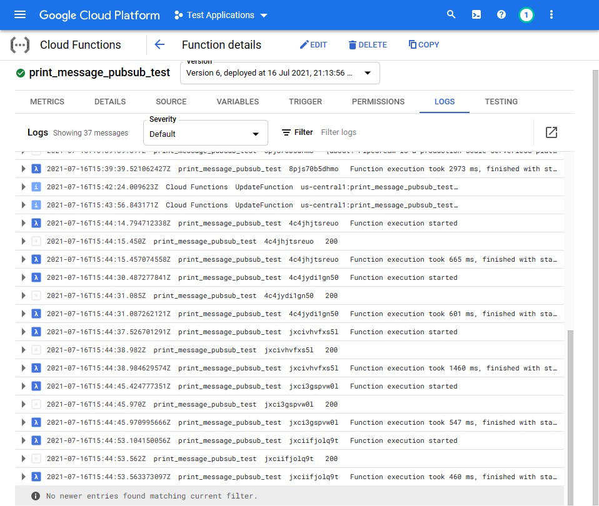This screenshot has height=506, width=599.
Task: Open the more options three-dot menu
Action: tap(551, 14)
